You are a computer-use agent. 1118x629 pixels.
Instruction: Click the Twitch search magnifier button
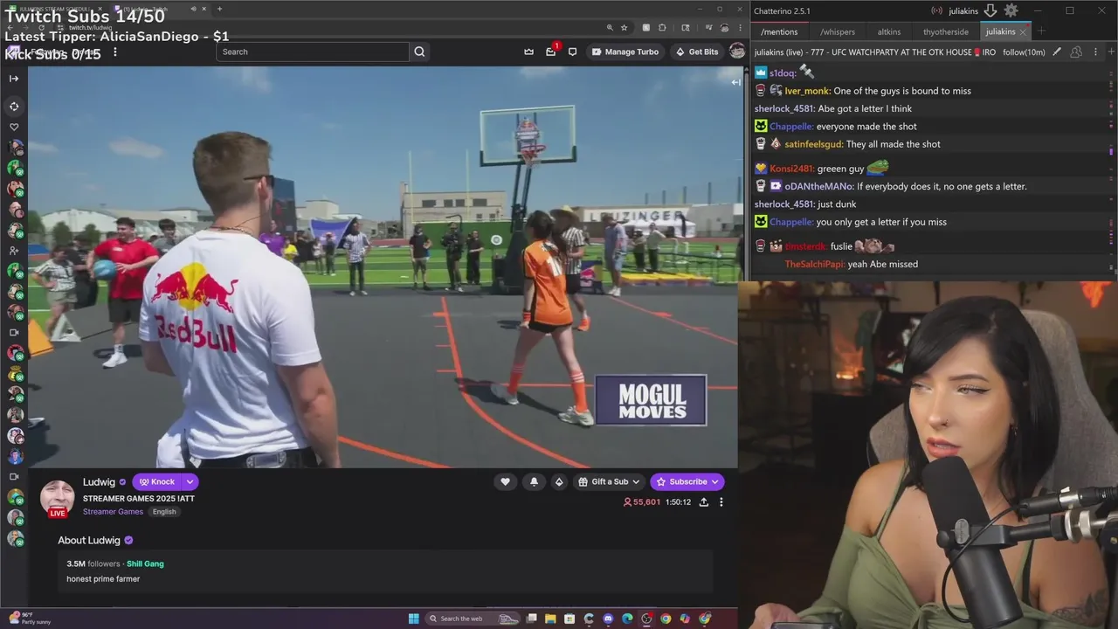coord(420,52)
